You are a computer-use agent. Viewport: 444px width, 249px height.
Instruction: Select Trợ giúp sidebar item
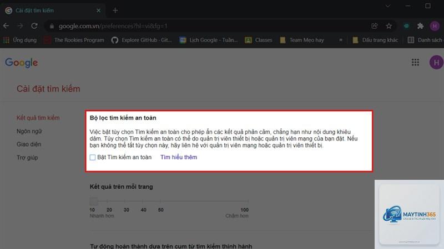[27, 158]
